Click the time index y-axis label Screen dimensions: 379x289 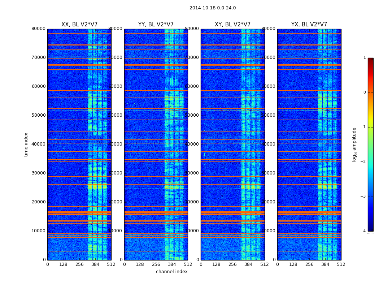click(x=26, y=144)
